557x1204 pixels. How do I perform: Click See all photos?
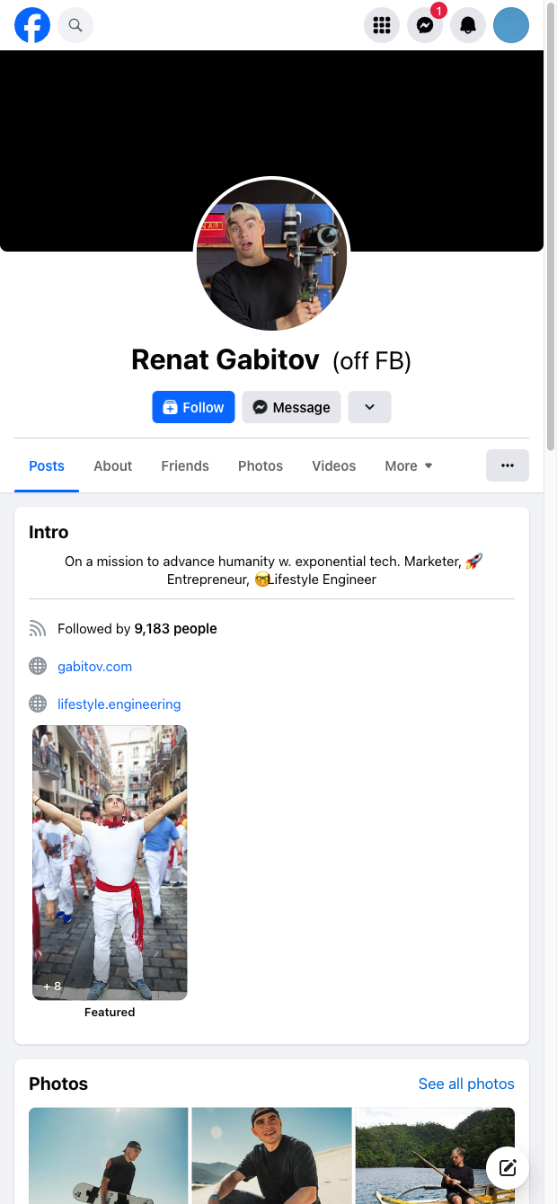coord(466,1084)
